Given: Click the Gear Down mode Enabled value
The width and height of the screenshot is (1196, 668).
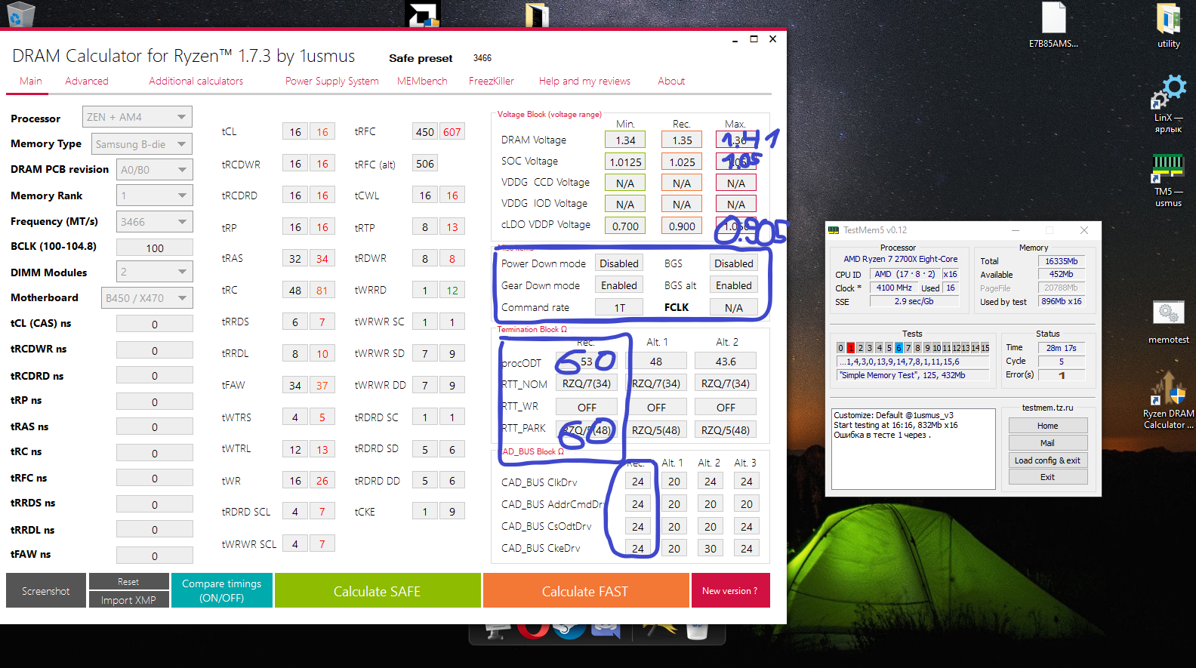Looking at the screenshot, I should pos(619,285).
